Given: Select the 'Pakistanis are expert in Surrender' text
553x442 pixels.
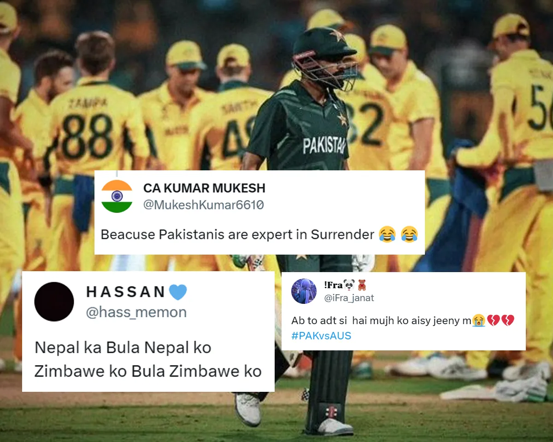Looking at the screenshot, I should [x=266, y=234].
